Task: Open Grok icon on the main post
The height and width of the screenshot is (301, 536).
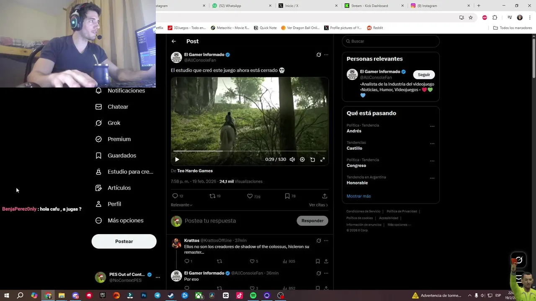Action: click(319, 55)
